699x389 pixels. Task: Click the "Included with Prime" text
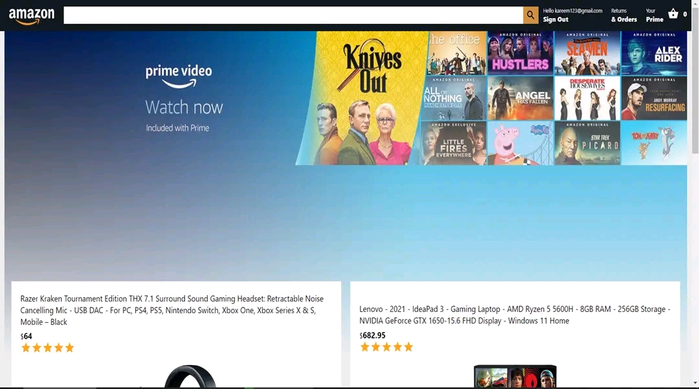(x=177, y=128)
